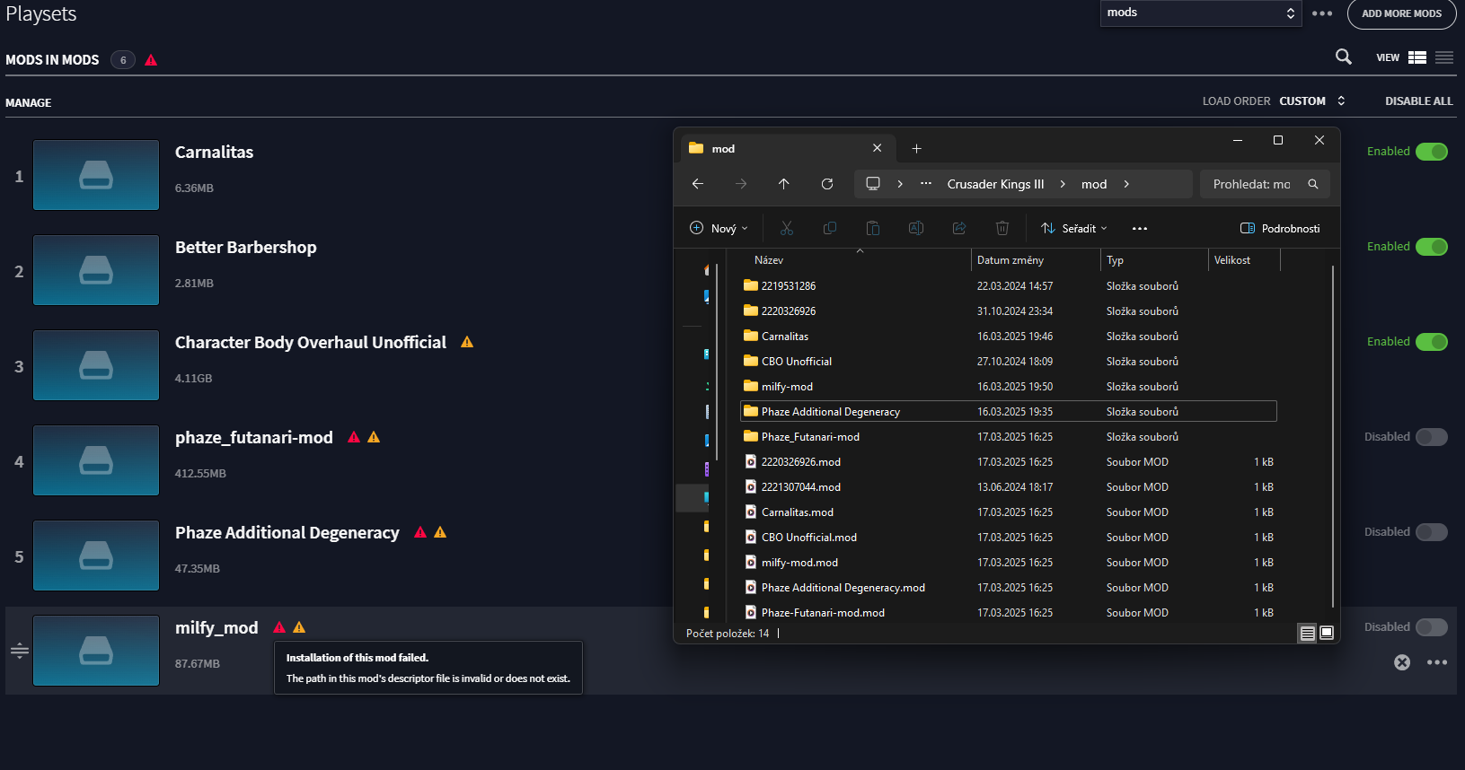Expand chevron after mod in address bar
Image resolution: width=1465 pixels, height=770 pixels.
[1126, 184]
